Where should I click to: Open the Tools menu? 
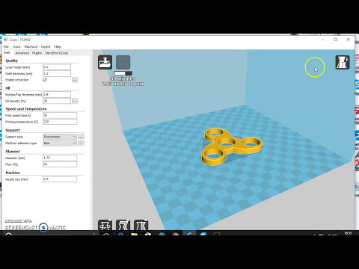click(x=16, y=46)
